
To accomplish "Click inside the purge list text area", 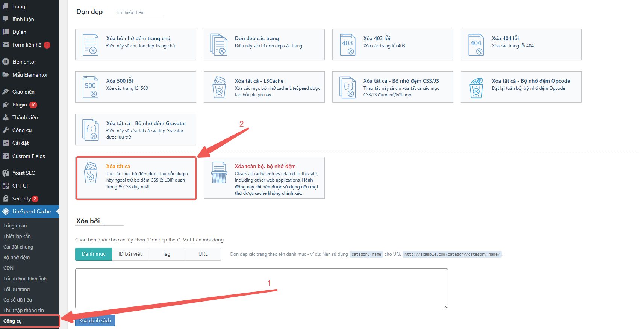I will [x=261, y=288].
